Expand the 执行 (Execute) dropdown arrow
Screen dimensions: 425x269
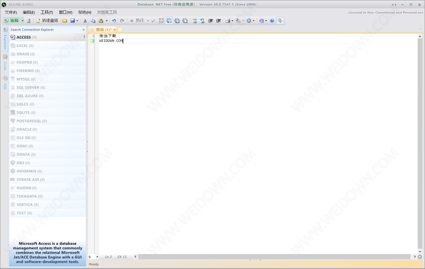148,21
